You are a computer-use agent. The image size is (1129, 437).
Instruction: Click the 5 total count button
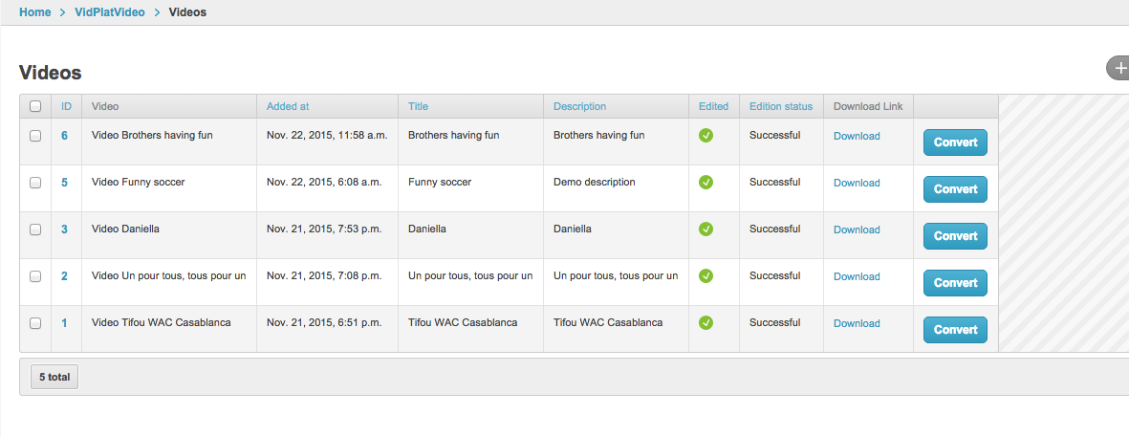(x=54, y=378)
